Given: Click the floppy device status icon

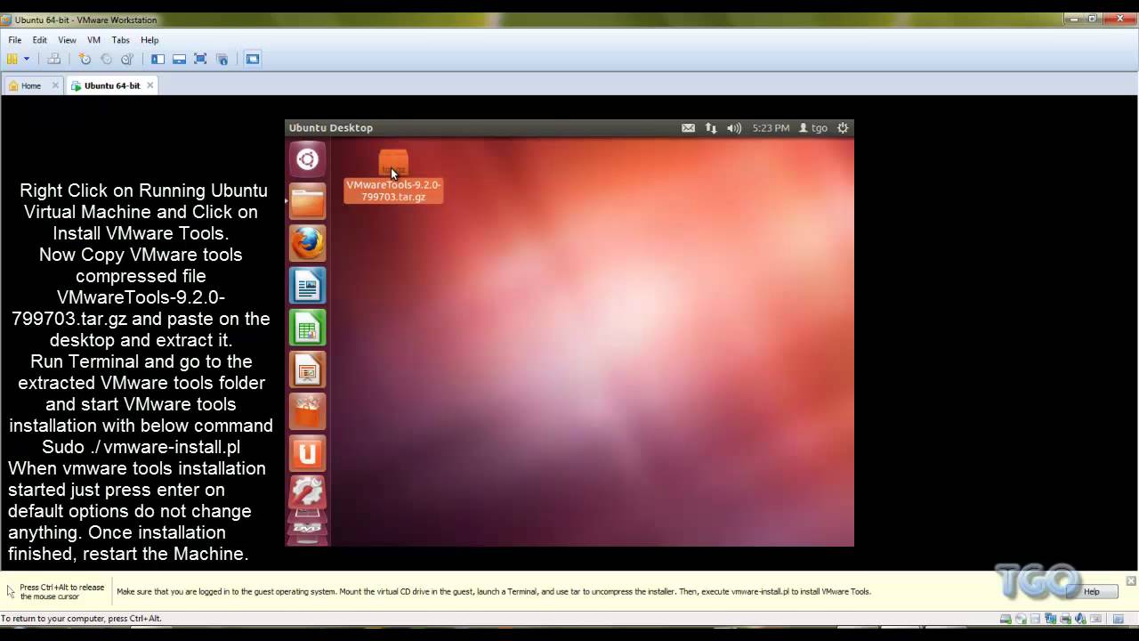Looking at the screenshot, I should pos(1036,619).
